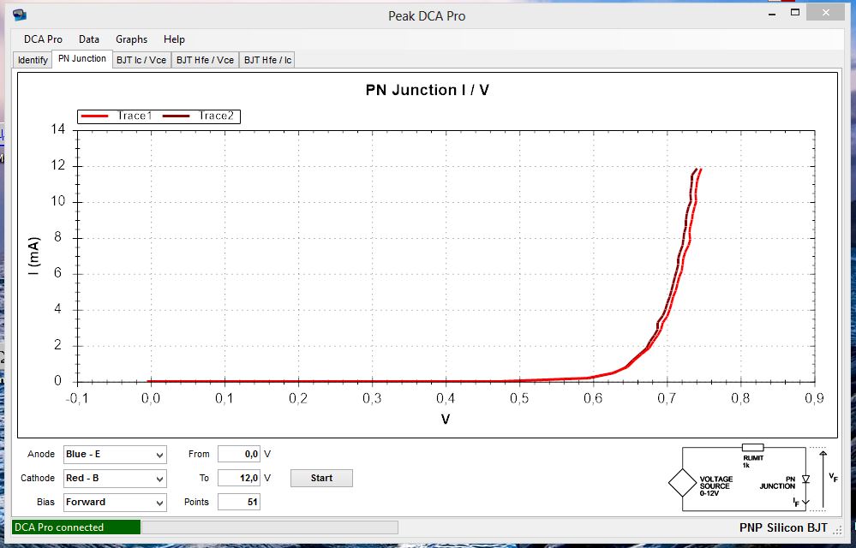856x548 pixels.
Task: Click the Trace2 legend entry
Action: coord(198,116)
